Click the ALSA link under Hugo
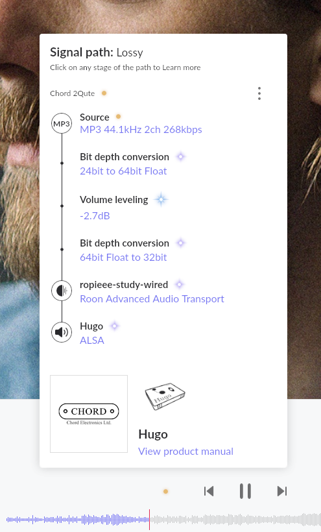 tap(92, 341)
